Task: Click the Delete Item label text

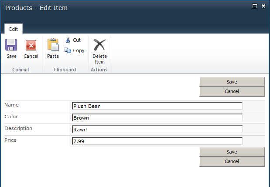Action: [x=100, y=59]
